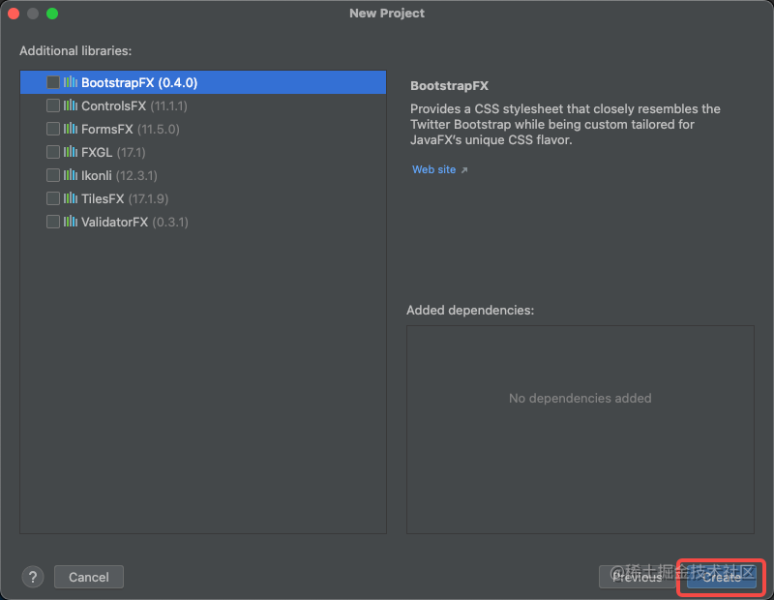Viewport: 774px width, 600px height.
Task: Check the ValidatorFX checkbox
Action: pos(52,222)
